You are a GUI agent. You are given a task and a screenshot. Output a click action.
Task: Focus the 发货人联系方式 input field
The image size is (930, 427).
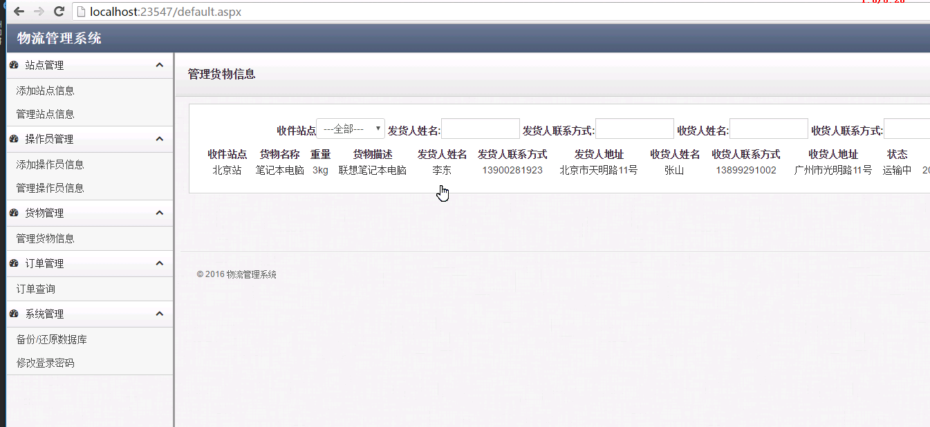(635, 129)
